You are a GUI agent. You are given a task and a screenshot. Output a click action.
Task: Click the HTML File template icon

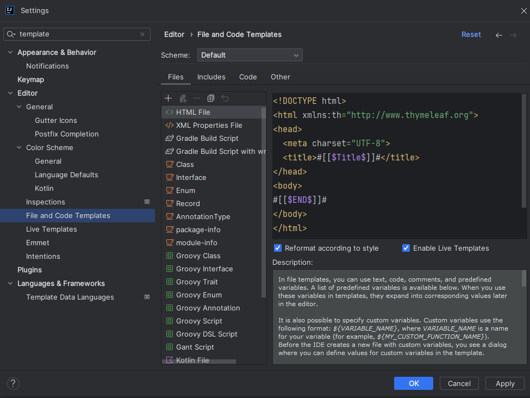point(170,112)
